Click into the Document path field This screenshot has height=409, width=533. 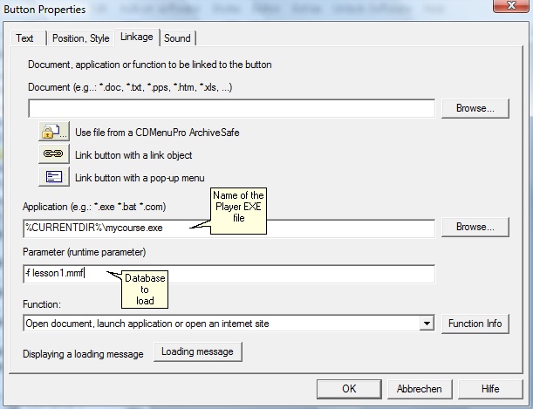coord(231,108)
